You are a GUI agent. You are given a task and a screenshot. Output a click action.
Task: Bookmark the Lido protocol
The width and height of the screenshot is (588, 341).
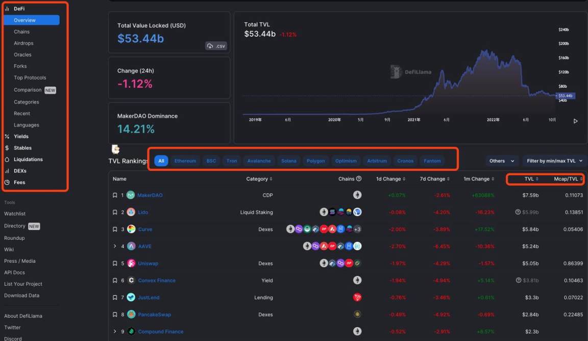(115, 212)
